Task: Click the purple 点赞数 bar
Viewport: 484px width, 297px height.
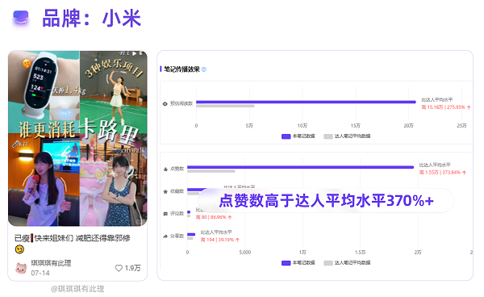Action: 300,167
